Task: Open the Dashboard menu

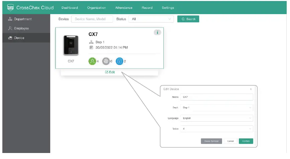Action: (70, 8)
